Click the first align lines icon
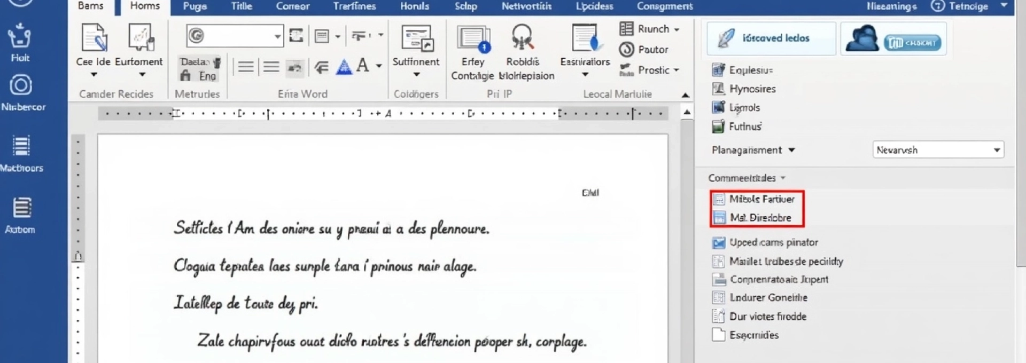Screen dimensions: 1026x363 246,67
